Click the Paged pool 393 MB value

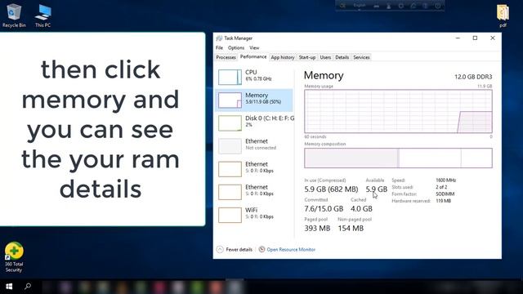[317, 229]
